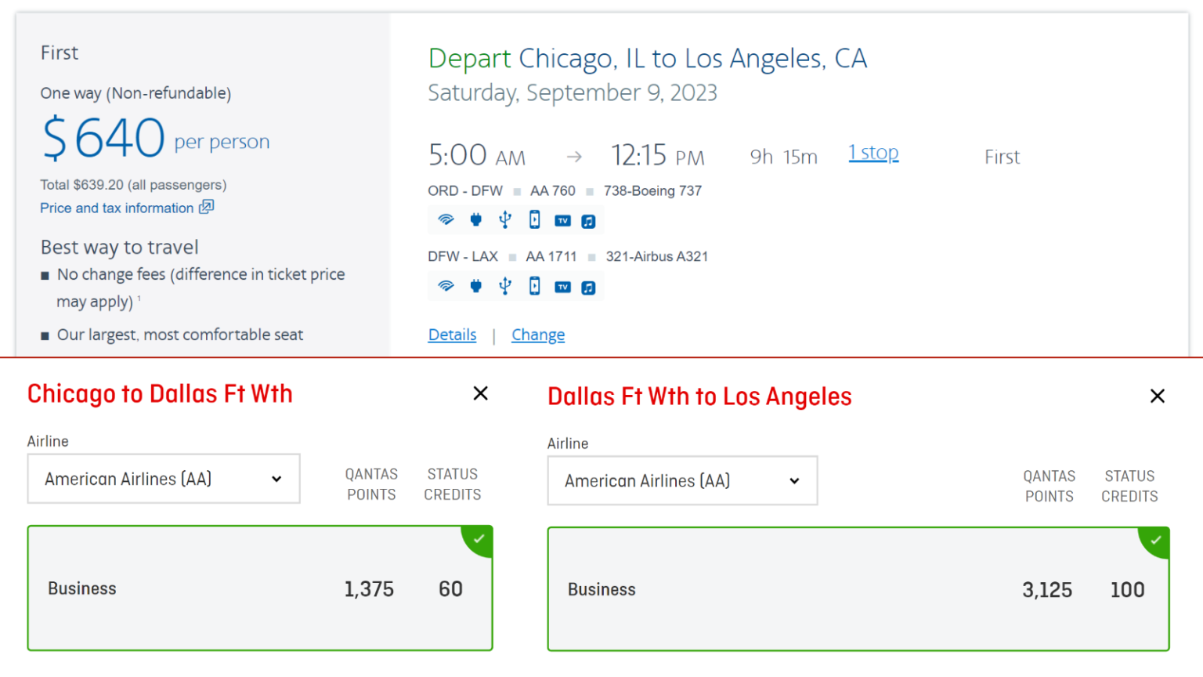Click the Wi-Fi icon on the DFW-LAX segment
The image size is (1203, 677).
[x=446, y=286]
